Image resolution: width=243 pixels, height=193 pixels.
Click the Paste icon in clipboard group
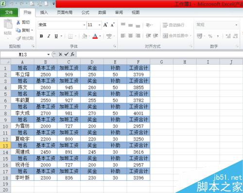click(8, 24)
